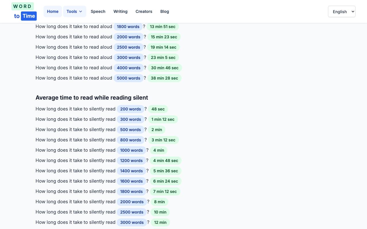This screenshot has width=367, height=229.
Task: Click the Word to Time logo
Action: pos(24,11)
